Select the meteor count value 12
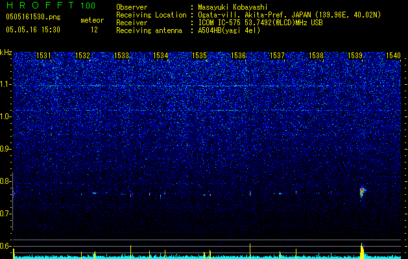The image size is (408, 259). click(x=94, y=30)
